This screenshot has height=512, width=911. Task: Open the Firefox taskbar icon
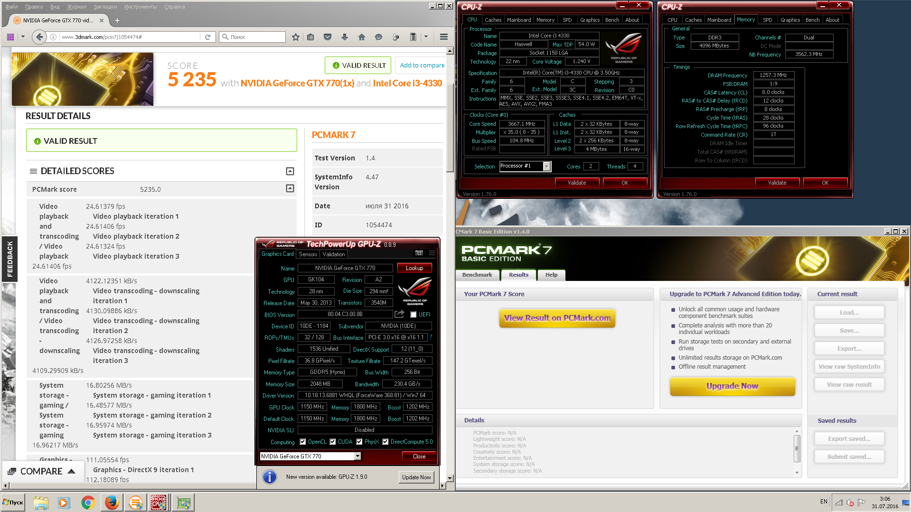point(112,502)
